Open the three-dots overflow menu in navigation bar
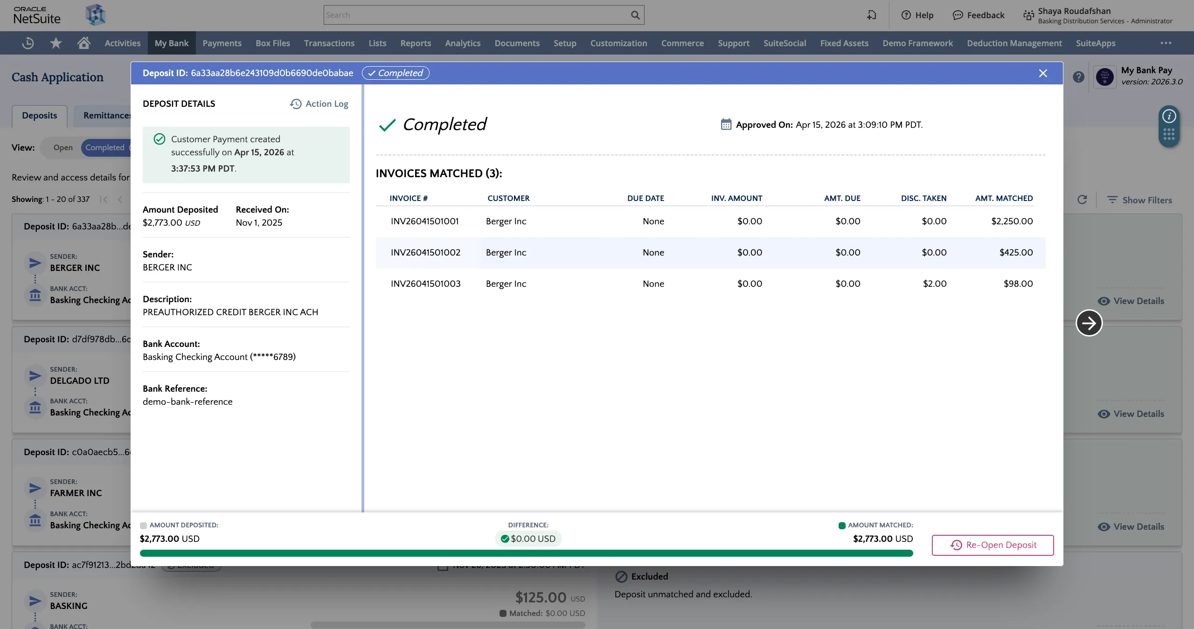Viewport: 1194px width, 629px height. click(x=1166, y=43)
